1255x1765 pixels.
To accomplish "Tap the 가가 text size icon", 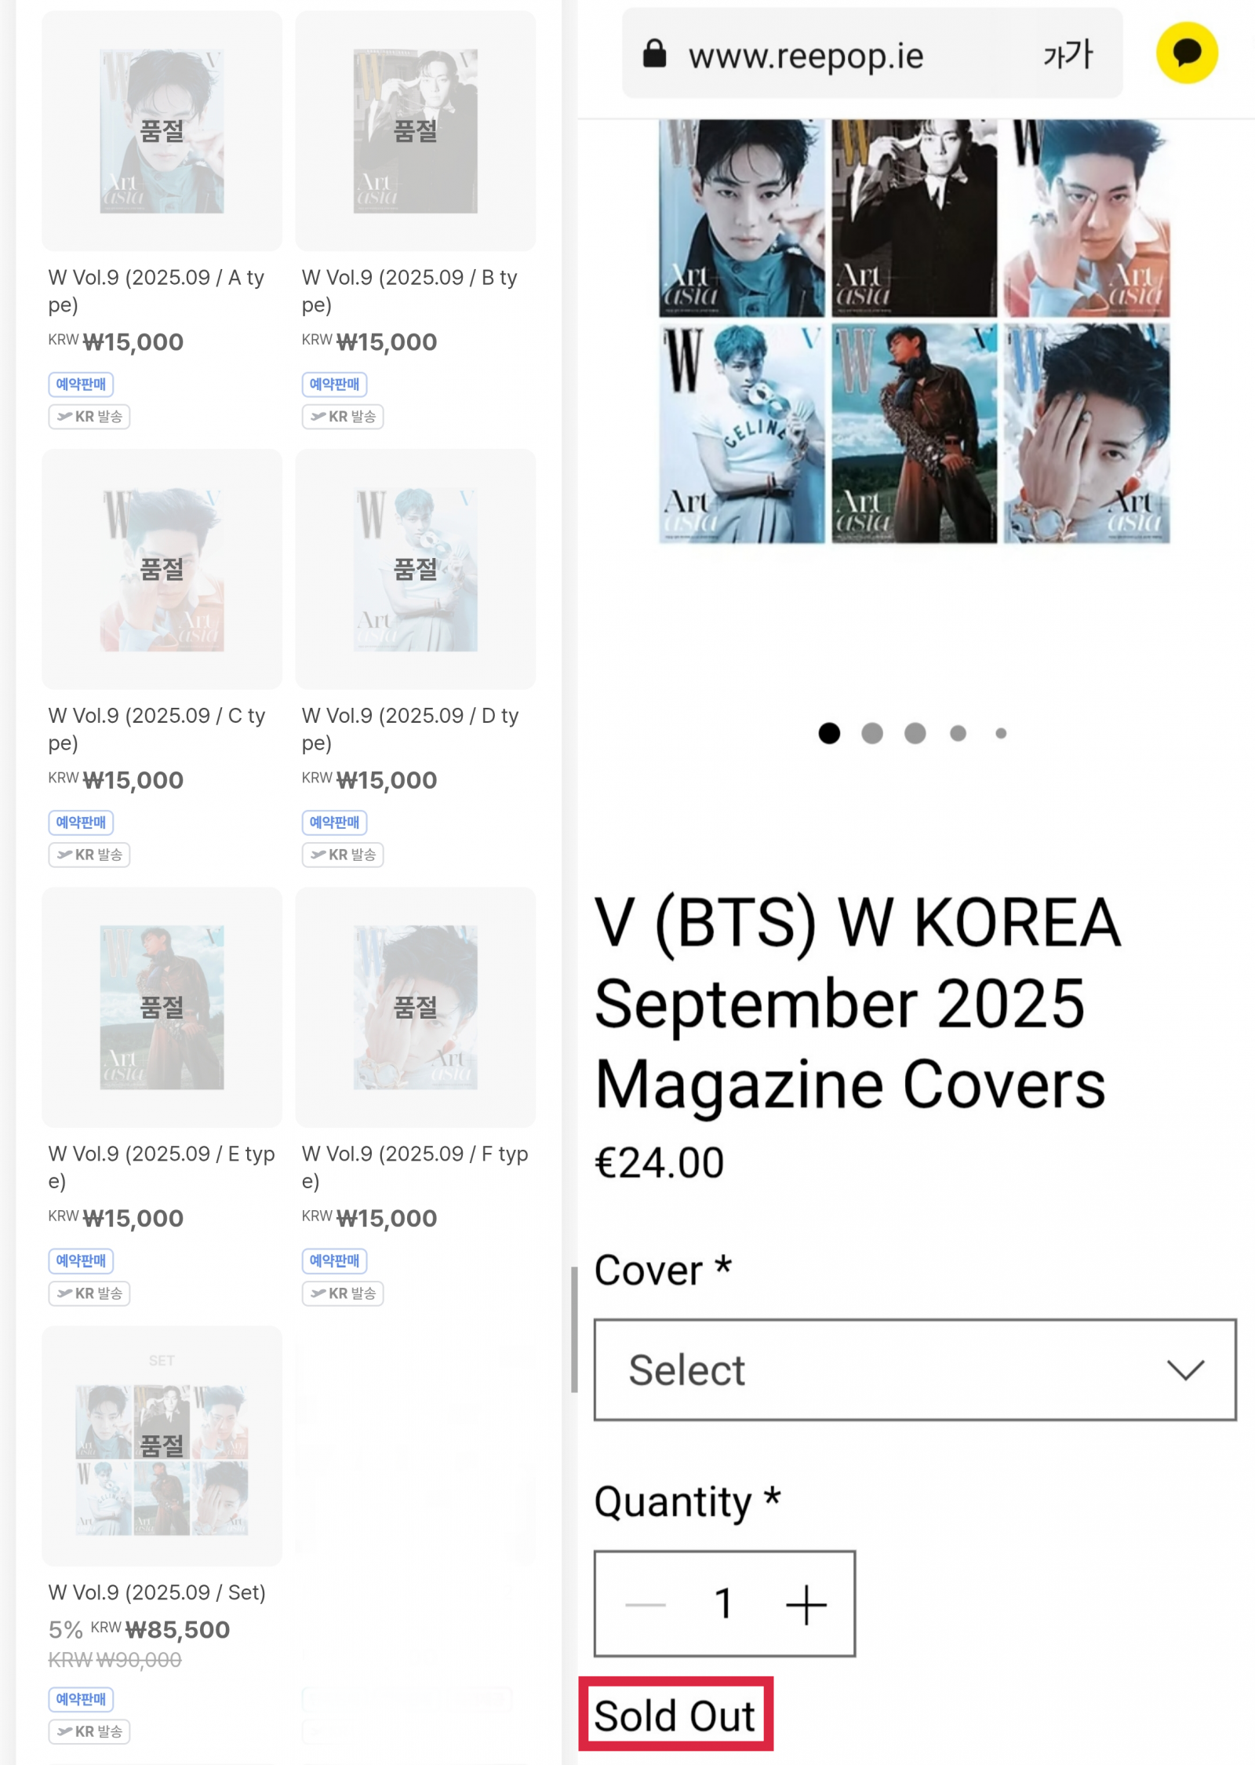I will (1068, 55).
